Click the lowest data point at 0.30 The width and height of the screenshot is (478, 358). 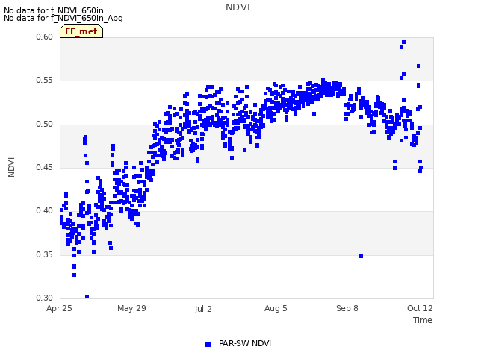tap(87, 297)
